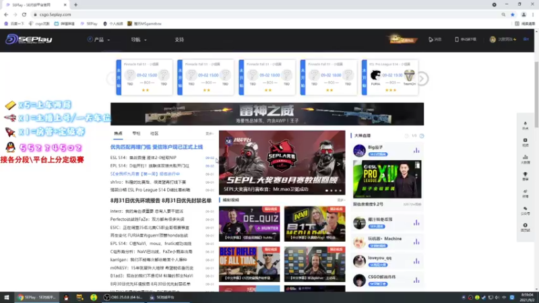
Task: Bookmark this page with the star icon
Action: (513, 14)
